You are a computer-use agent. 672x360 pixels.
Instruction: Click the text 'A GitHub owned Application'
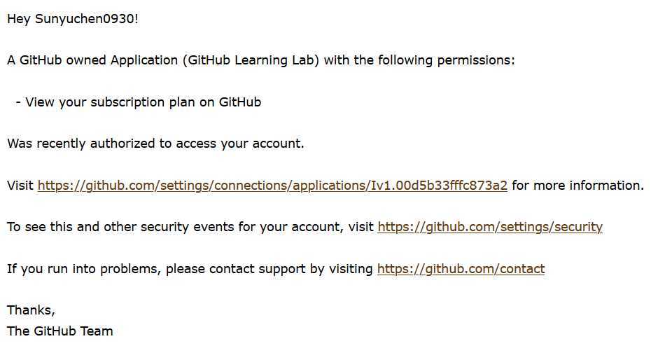92,60
